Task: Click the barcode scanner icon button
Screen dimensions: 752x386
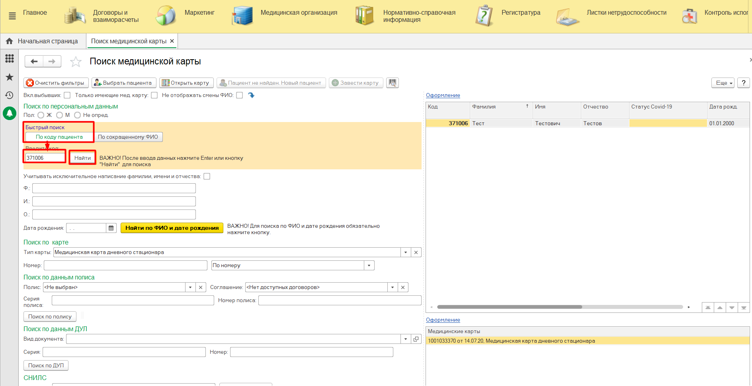Action: tap(393, 83)
